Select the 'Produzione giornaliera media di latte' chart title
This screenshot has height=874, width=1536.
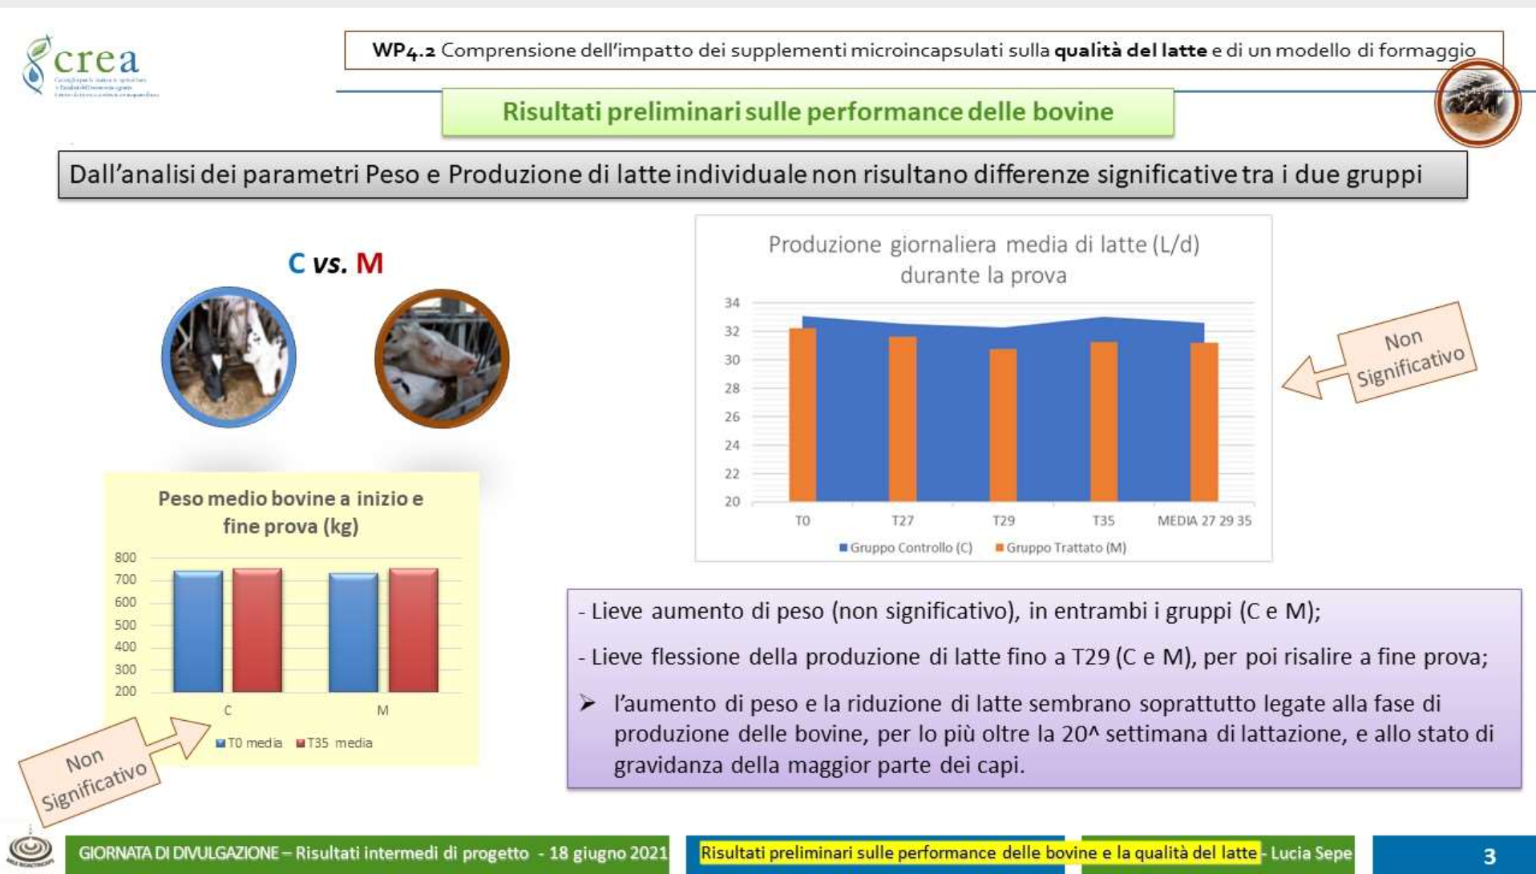[x=983, y=259]
